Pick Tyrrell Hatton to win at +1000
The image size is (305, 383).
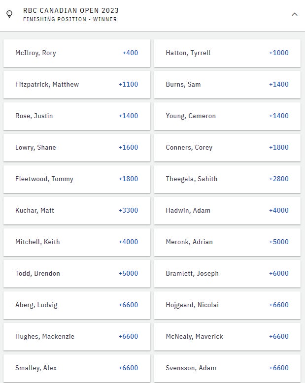(x=227, y=53)
